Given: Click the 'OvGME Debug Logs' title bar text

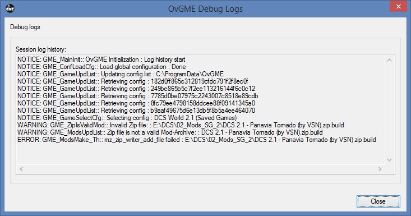Looking at the screenshot, I should point(205,8).
